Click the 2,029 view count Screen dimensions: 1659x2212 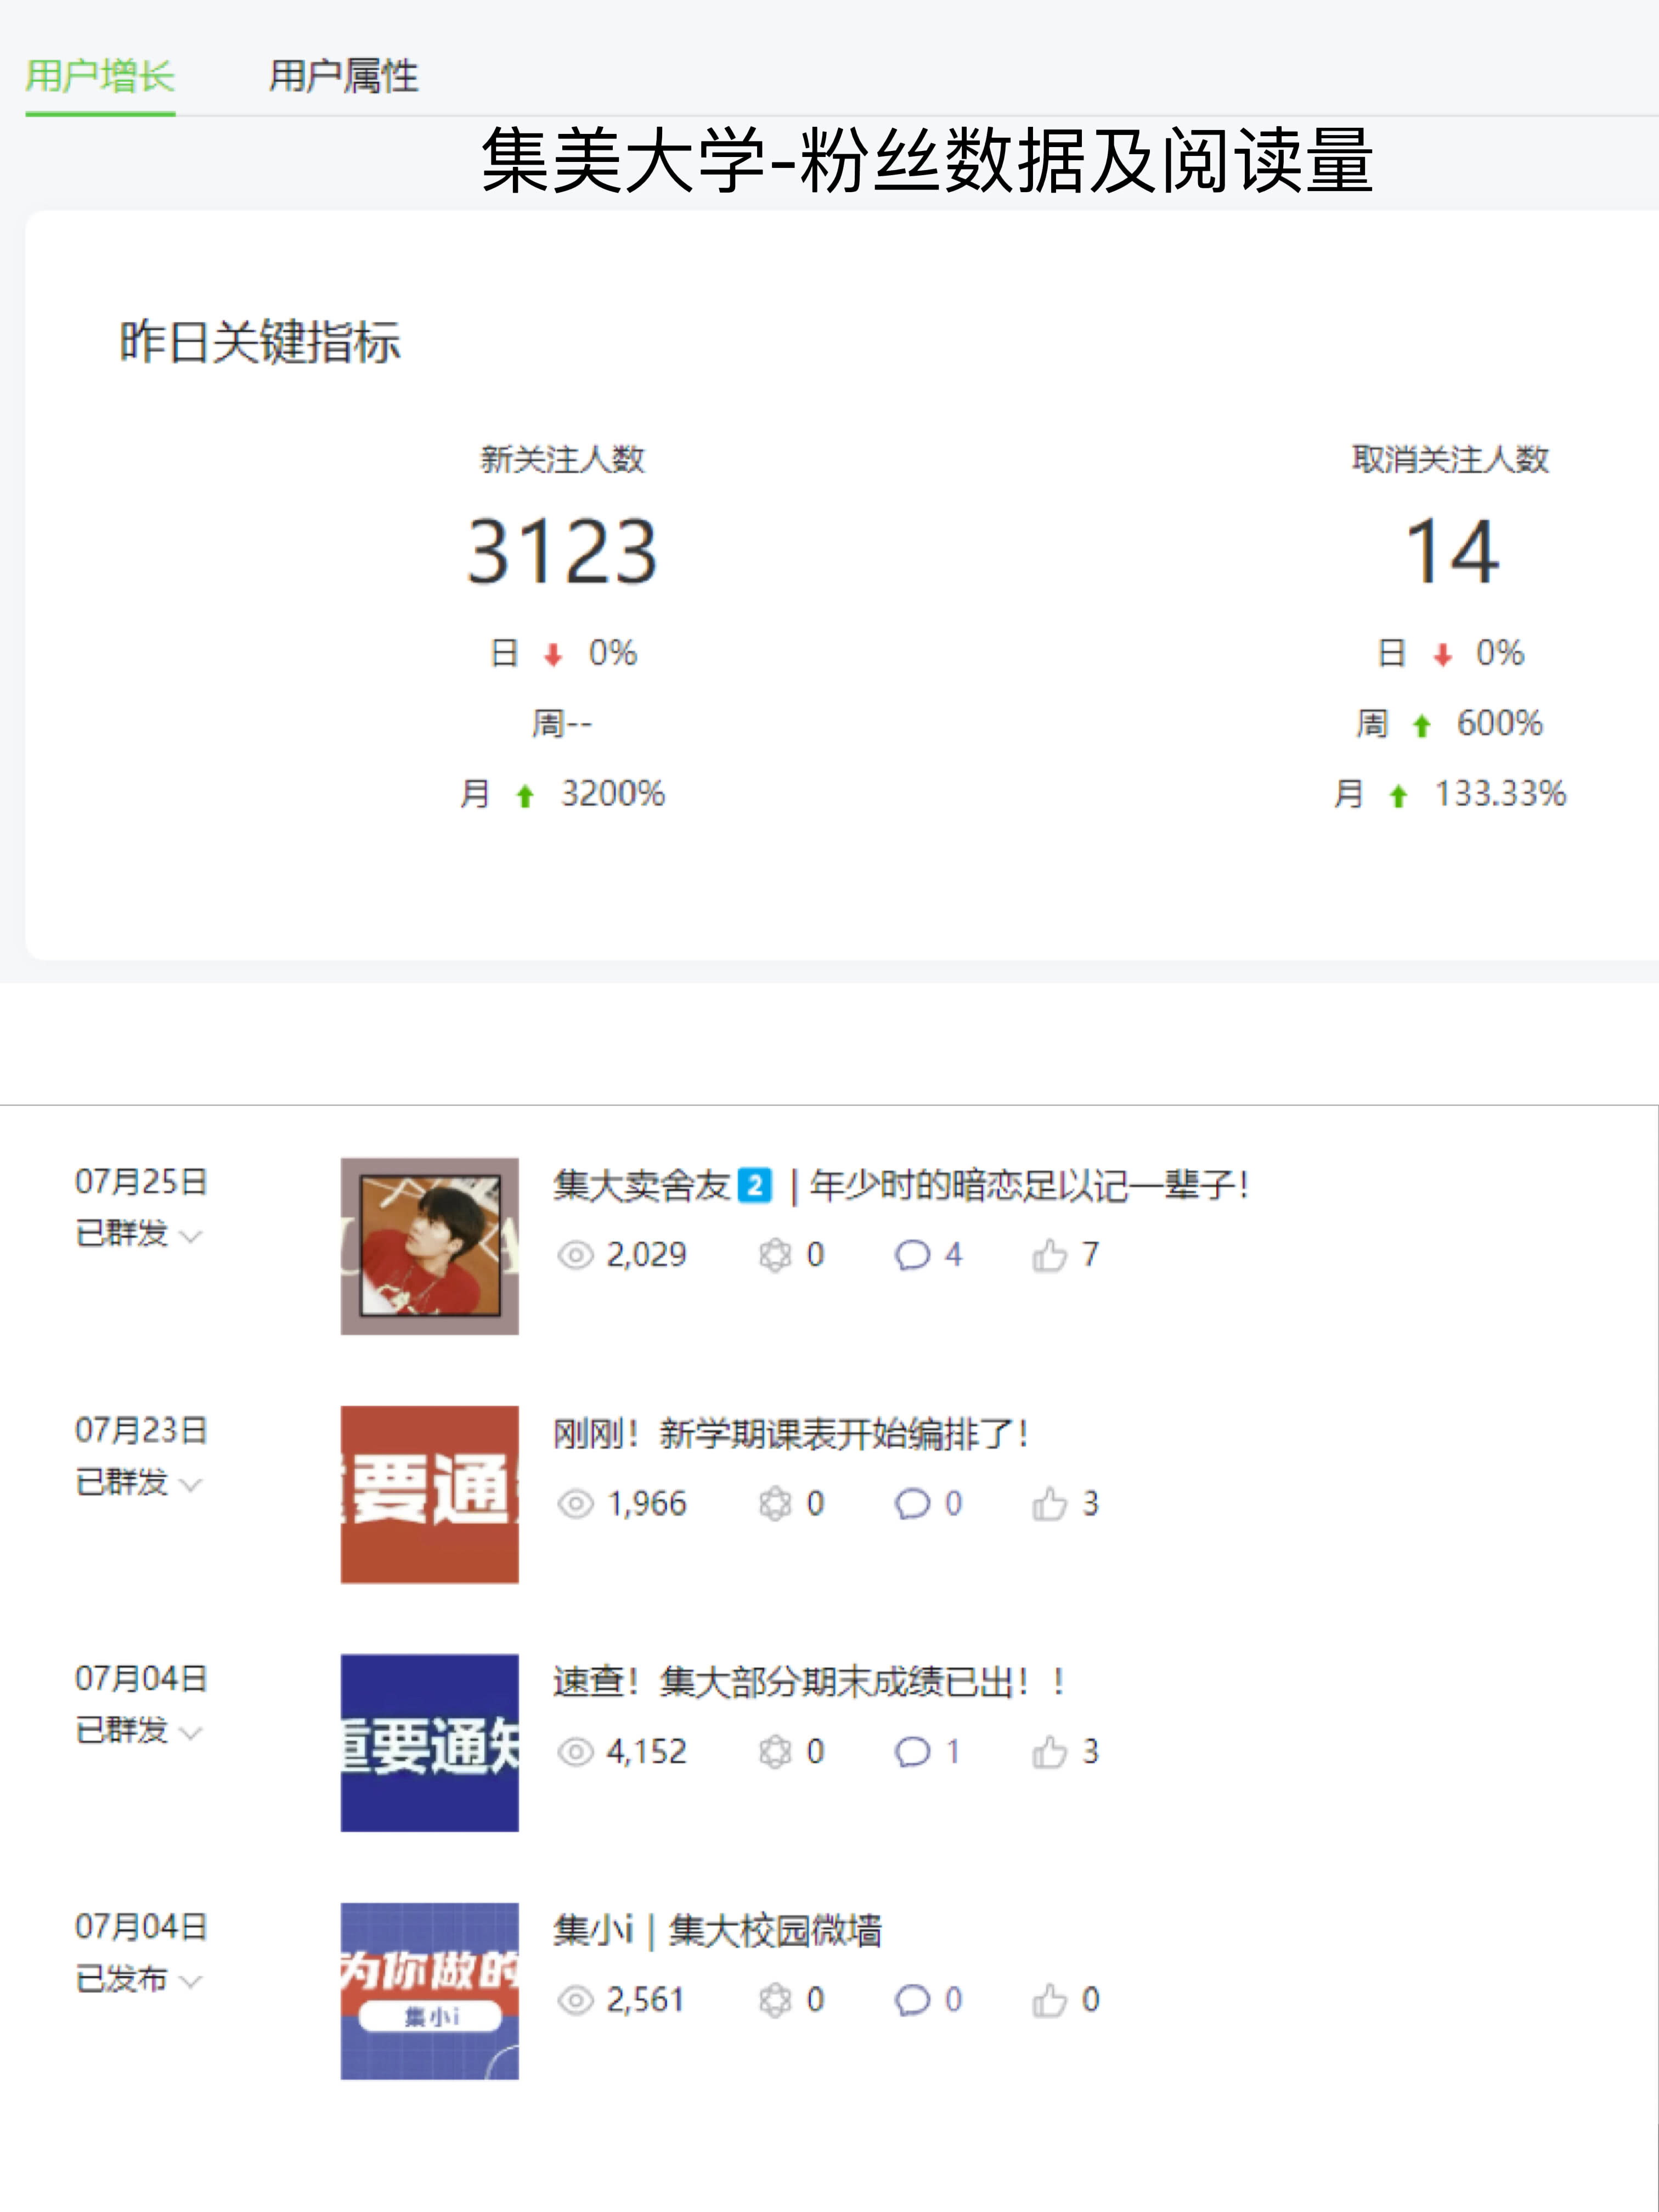click(647, 1255)
